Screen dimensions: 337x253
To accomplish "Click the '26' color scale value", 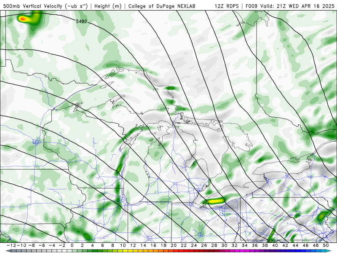I will pos(204,245).
